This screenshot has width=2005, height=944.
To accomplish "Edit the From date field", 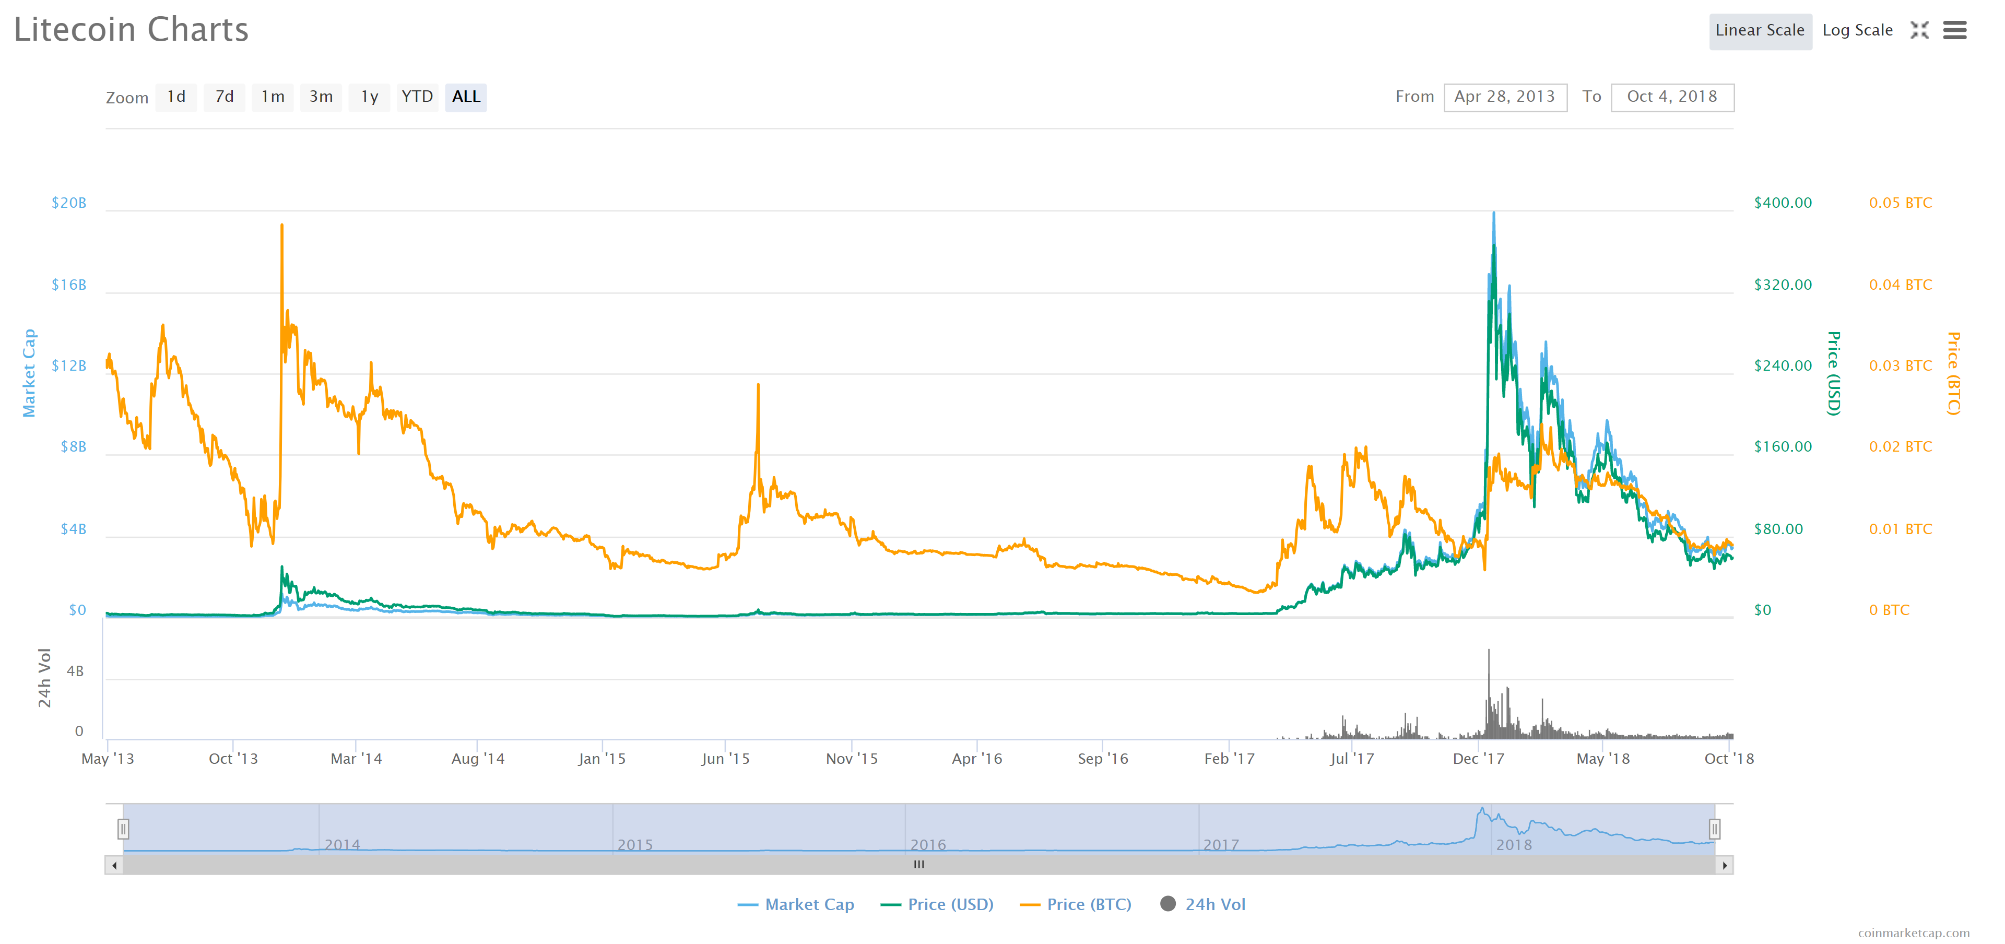I will tap(1505, 97).
